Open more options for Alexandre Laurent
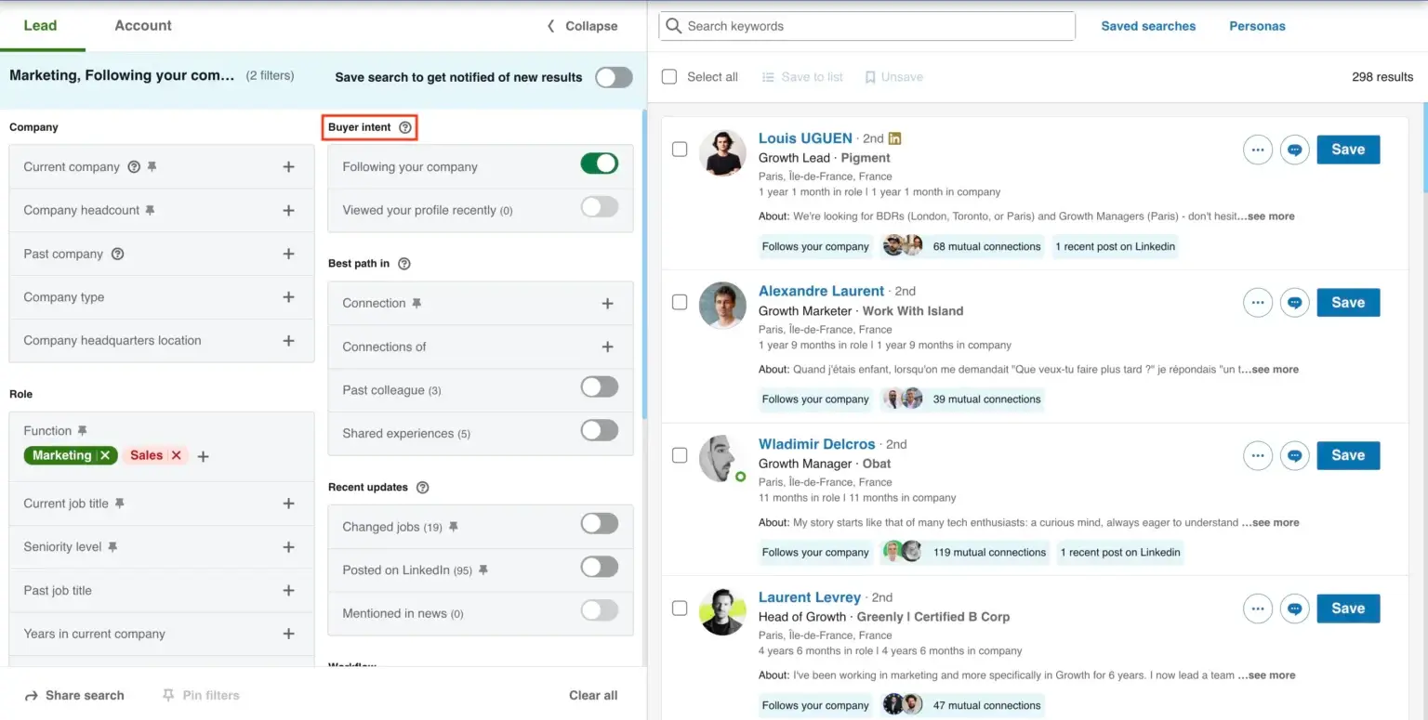 (1258, 303)
